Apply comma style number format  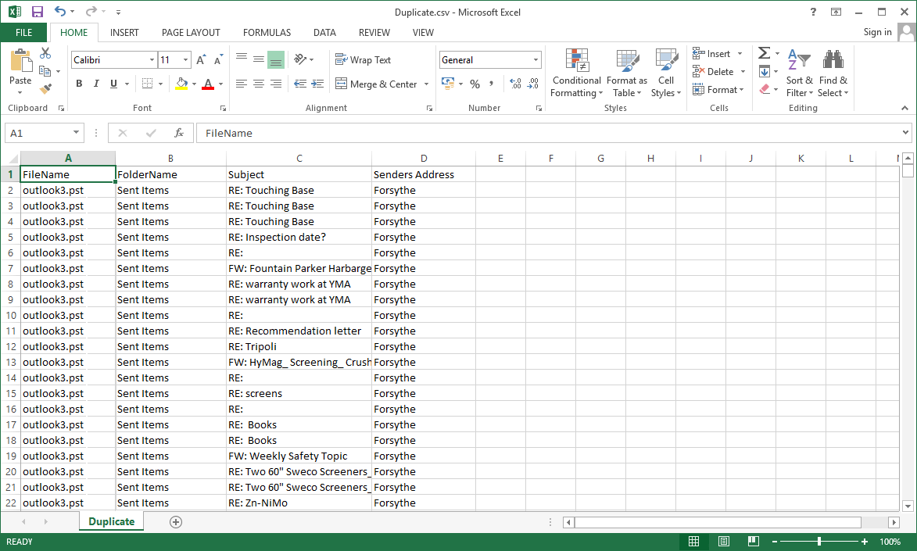pos(491,84)
